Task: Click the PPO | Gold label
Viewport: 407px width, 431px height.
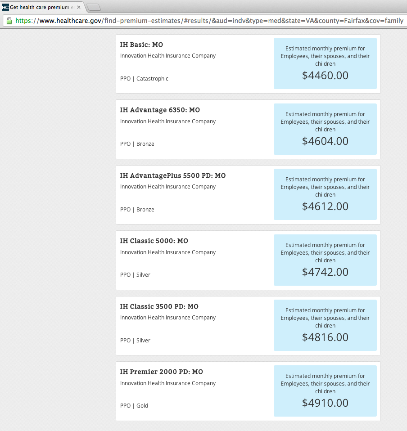Action: 134,405
